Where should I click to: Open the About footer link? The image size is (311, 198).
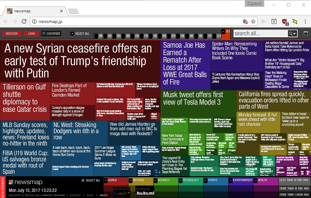pos(104,195)
